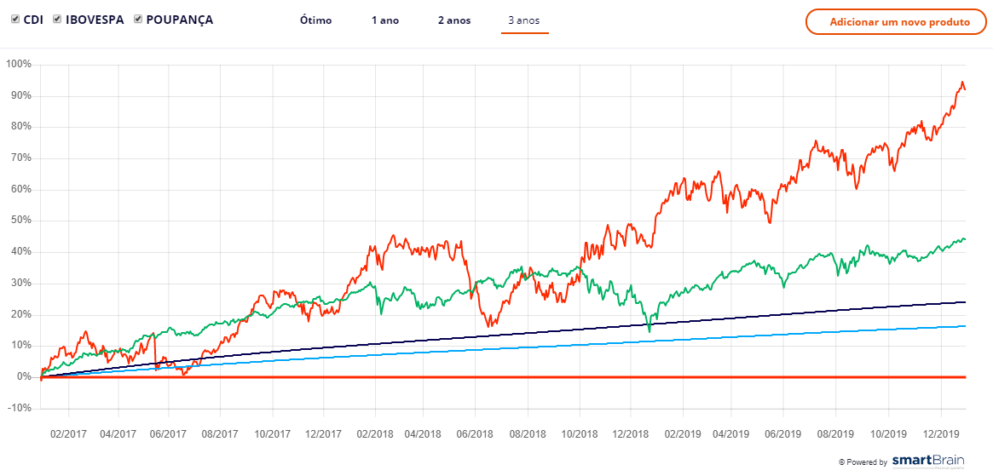The width and height of the screenshot is (993, 476).
Task: Click the right end of the dark navy line
Action: point(965,302)
